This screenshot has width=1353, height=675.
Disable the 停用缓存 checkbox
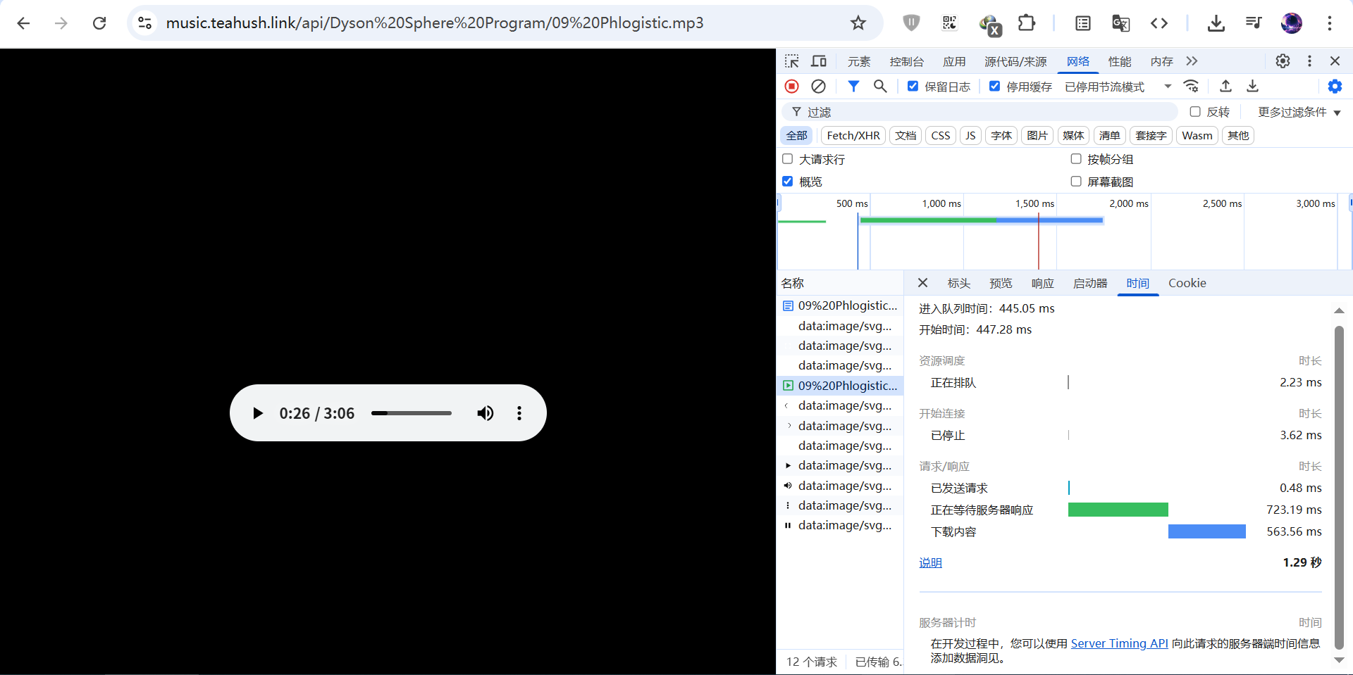(994, 86)
